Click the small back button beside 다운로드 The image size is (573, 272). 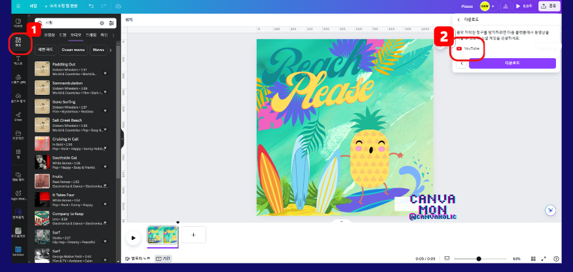point(461,63)
